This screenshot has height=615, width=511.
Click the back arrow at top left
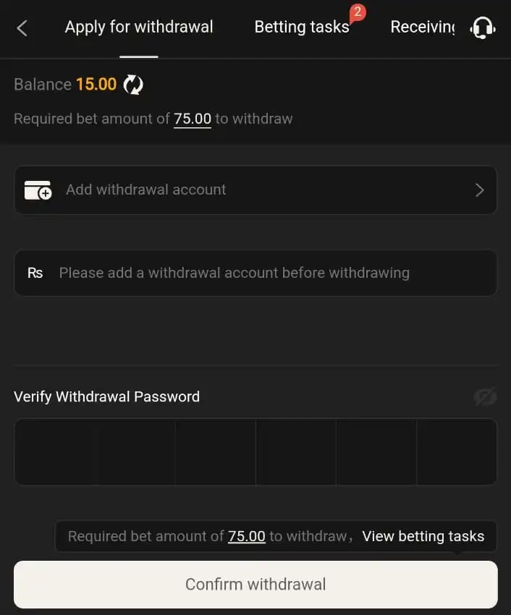click(x=20, y=27)
